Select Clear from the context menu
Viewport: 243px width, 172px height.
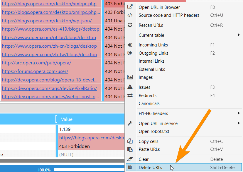(x=184, y=159)
